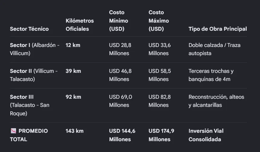Click the Kilómetros Oficiales header
The width and height of the screenshot is (260, 152).
80,25
